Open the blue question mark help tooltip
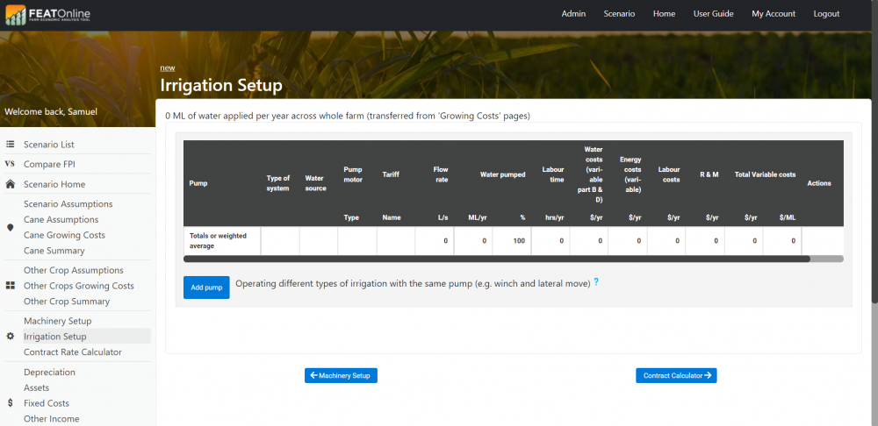878x426 pixels. (x=596, y=282)
